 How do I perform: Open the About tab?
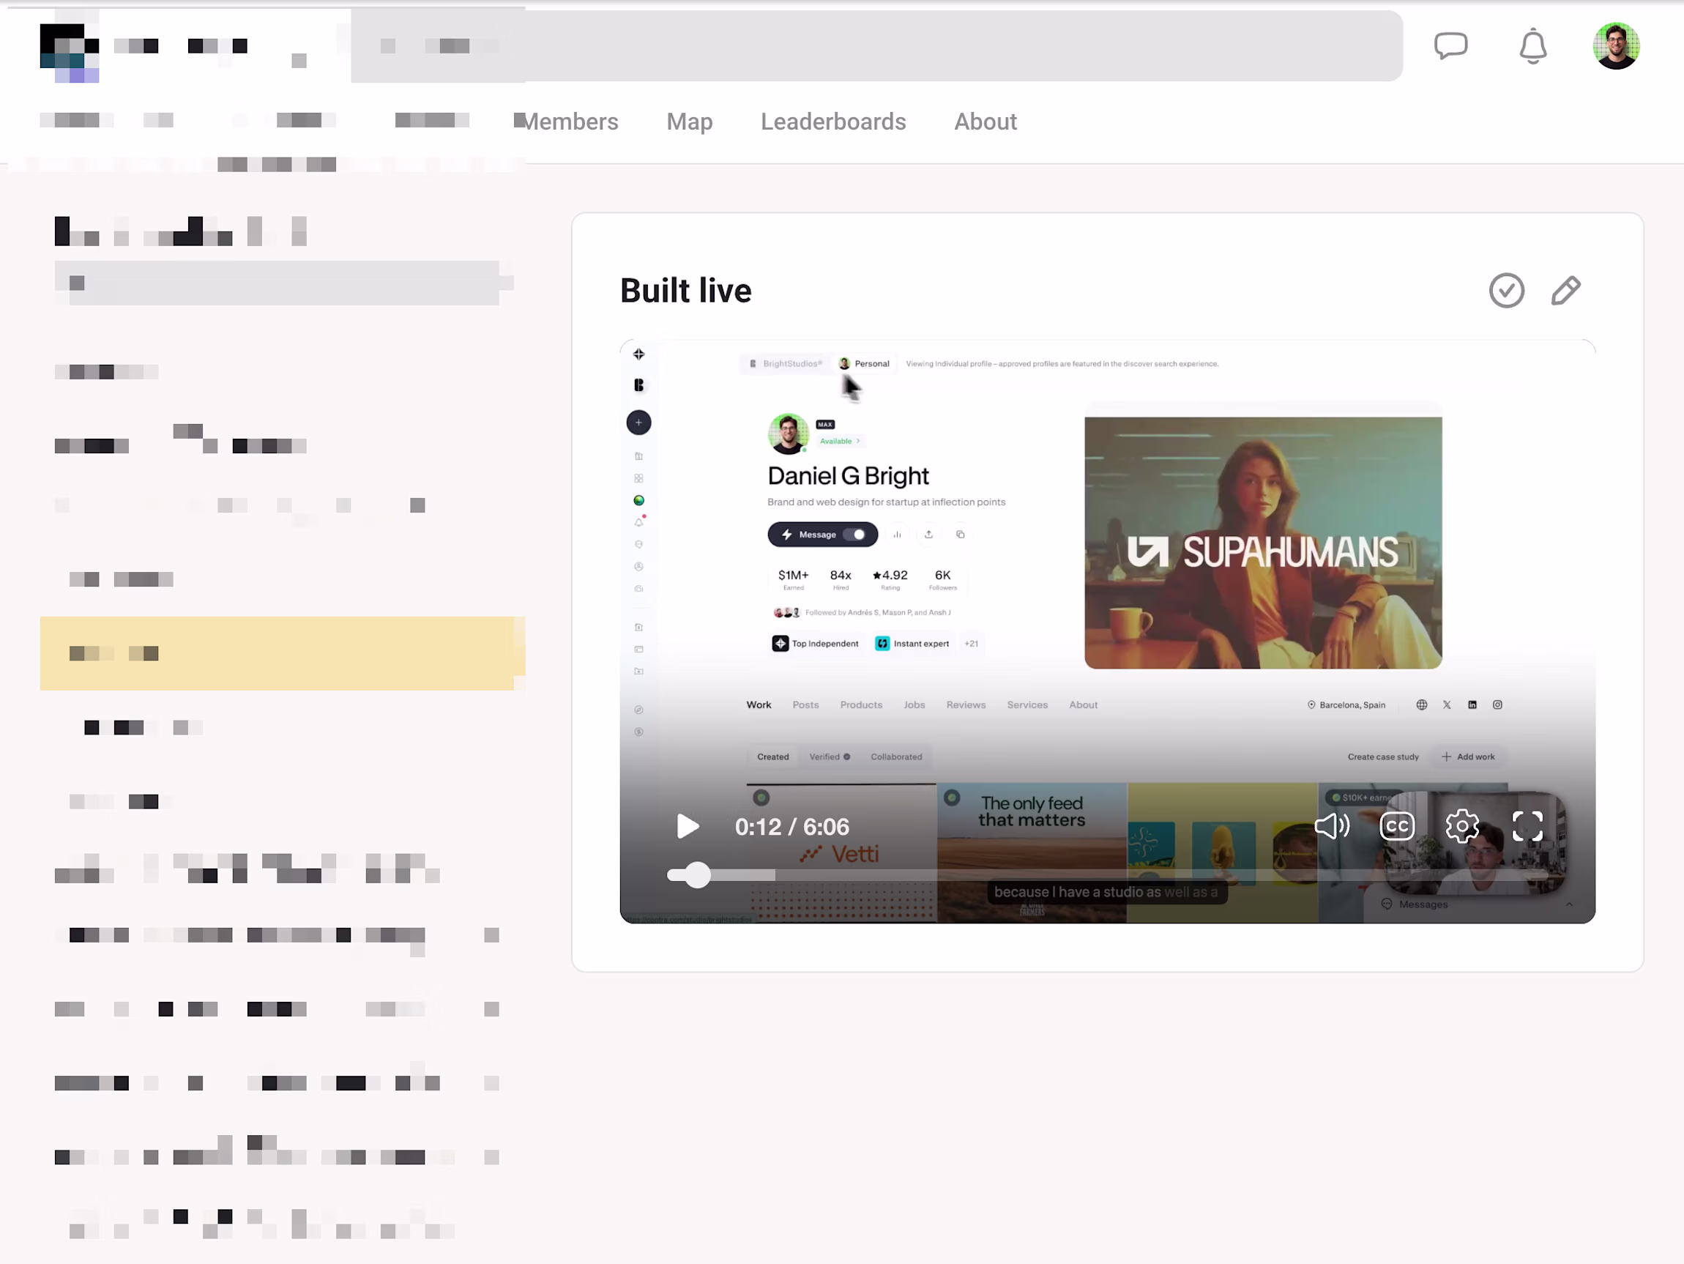pos(985,122)
